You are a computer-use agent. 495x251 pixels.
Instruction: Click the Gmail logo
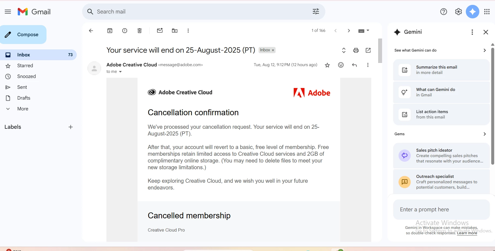tap(34, 12)
